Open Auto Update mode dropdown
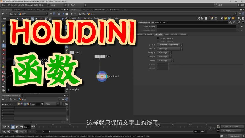 coord(236,136)
